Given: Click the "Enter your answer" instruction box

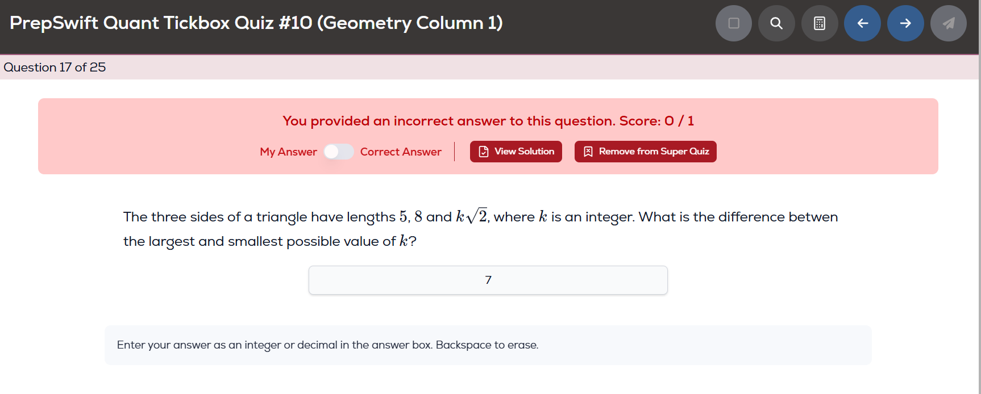Looking at the screenshot, I should (x=488, y=345).
